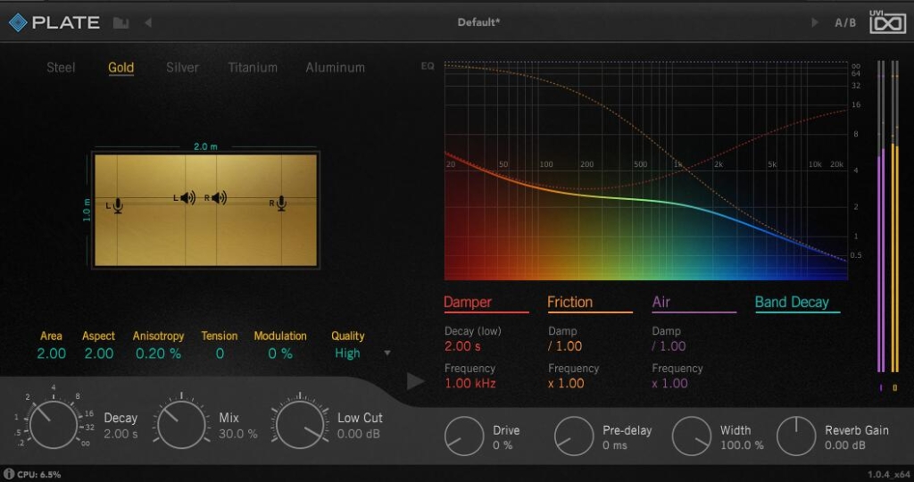Click Damper Frequency value 1.00 kHz
The image size is (914, 482).
coord(469,384)
